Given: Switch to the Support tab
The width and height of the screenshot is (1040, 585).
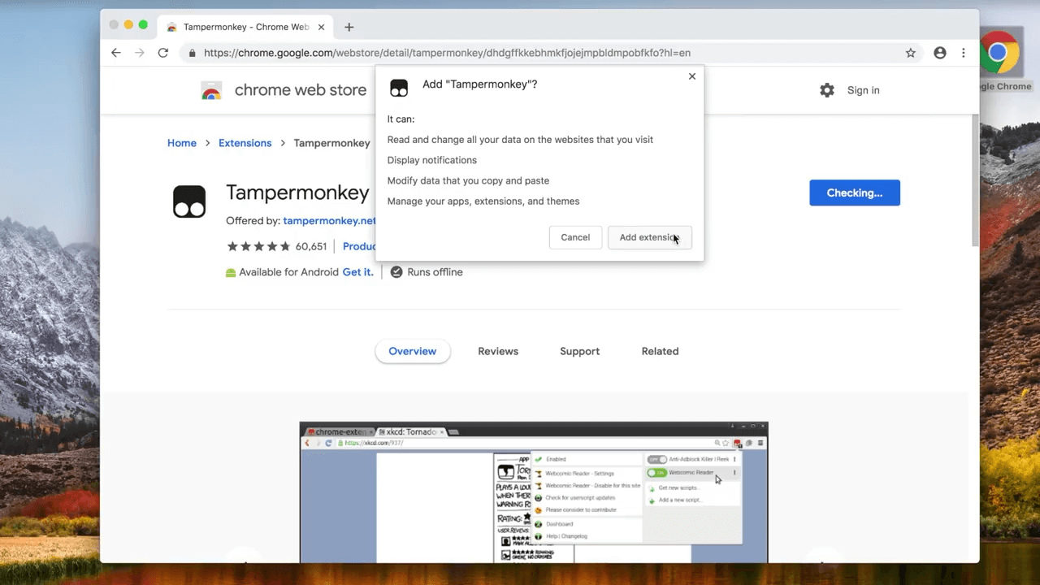Looking at the screenshot, I should [x=579, y=351].
